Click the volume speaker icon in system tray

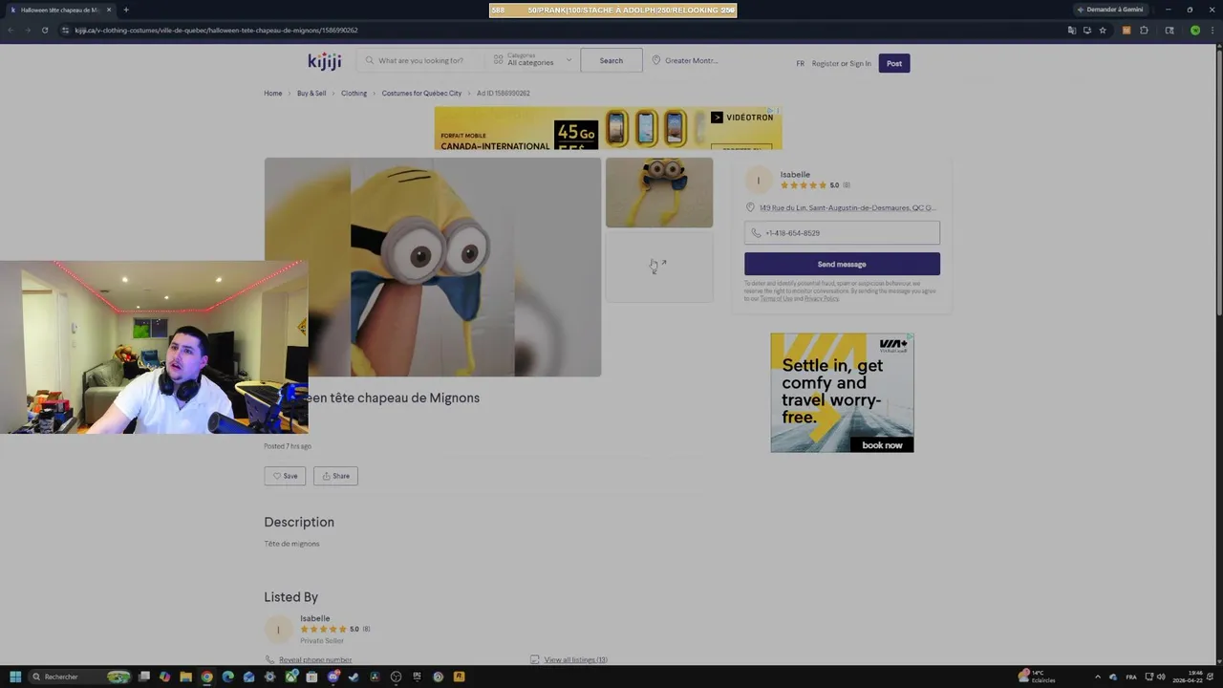pos(1162,677)
